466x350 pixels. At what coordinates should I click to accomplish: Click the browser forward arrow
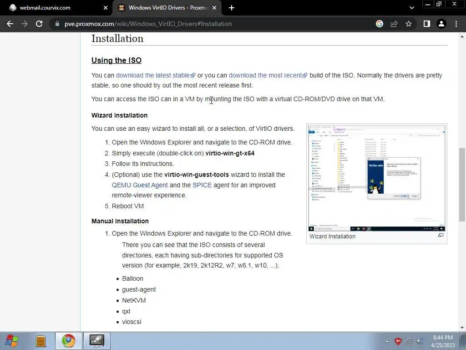[x=25, y=24]
